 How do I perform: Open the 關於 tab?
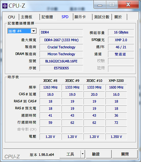(x=120, y=17)
